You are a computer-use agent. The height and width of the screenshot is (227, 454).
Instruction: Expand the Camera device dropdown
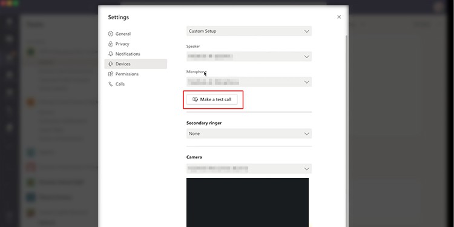249,168
